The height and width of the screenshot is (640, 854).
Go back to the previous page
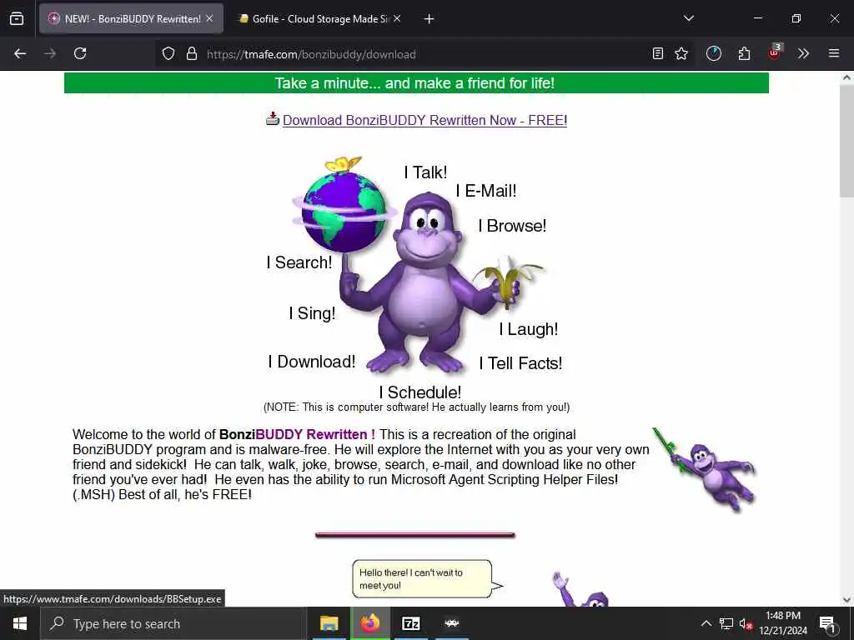click(20, 53)
